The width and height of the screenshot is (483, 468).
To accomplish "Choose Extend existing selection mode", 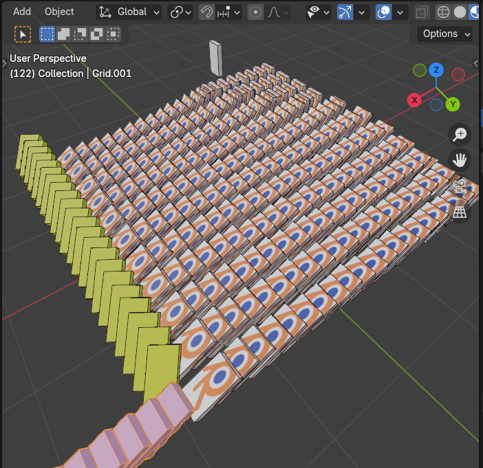I will point(63,34).
